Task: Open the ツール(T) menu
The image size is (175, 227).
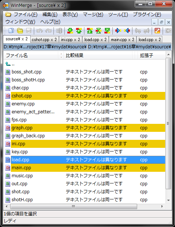Action: coord(118,15)
